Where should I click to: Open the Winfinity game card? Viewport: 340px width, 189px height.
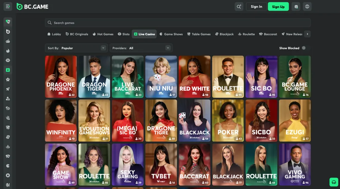61,121
